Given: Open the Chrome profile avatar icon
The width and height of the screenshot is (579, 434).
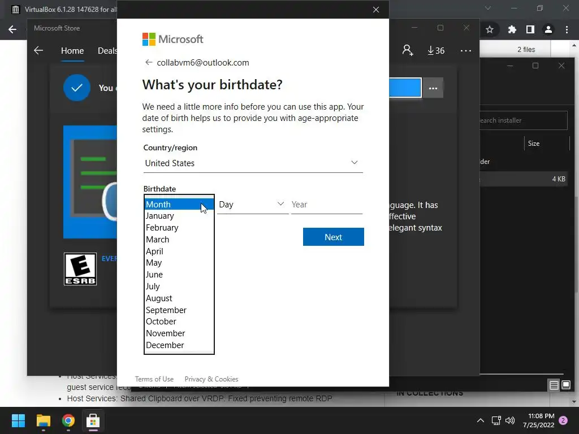Looking at the screenshot, I should click(x=548, y=29).
